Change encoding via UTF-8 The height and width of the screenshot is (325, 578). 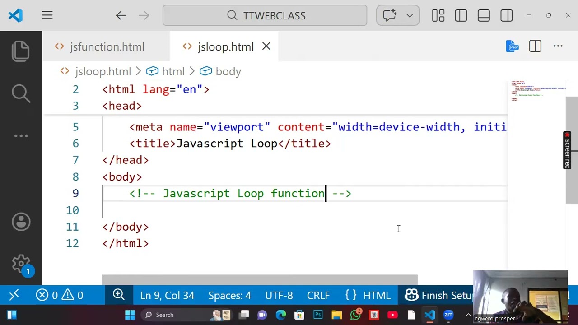[279, 295]
